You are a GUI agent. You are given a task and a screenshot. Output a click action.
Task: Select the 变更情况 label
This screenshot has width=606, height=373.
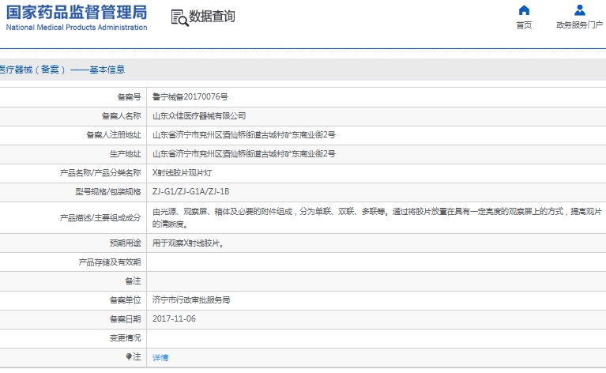click(x=125, y=338)
